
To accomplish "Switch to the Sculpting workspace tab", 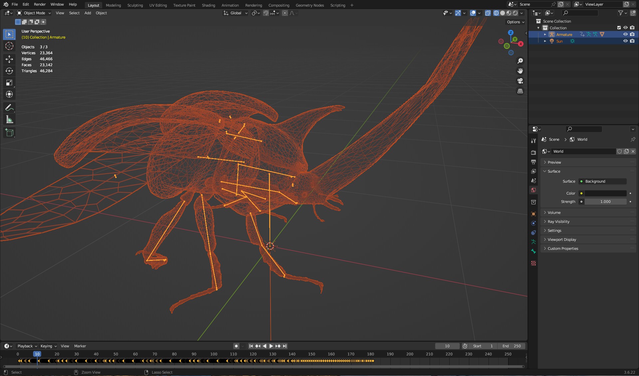I will pos(135,5).
